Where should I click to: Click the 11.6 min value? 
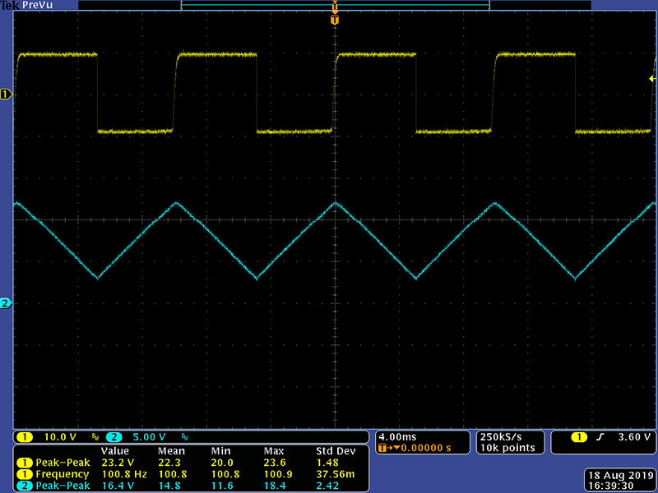point(222,486)
